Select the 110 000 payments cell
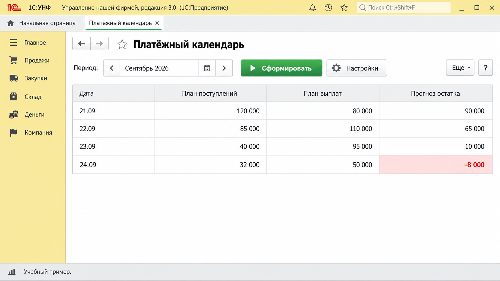Viewport: 500px width, 281px height. pyautogui.click(x=323, y=129)
